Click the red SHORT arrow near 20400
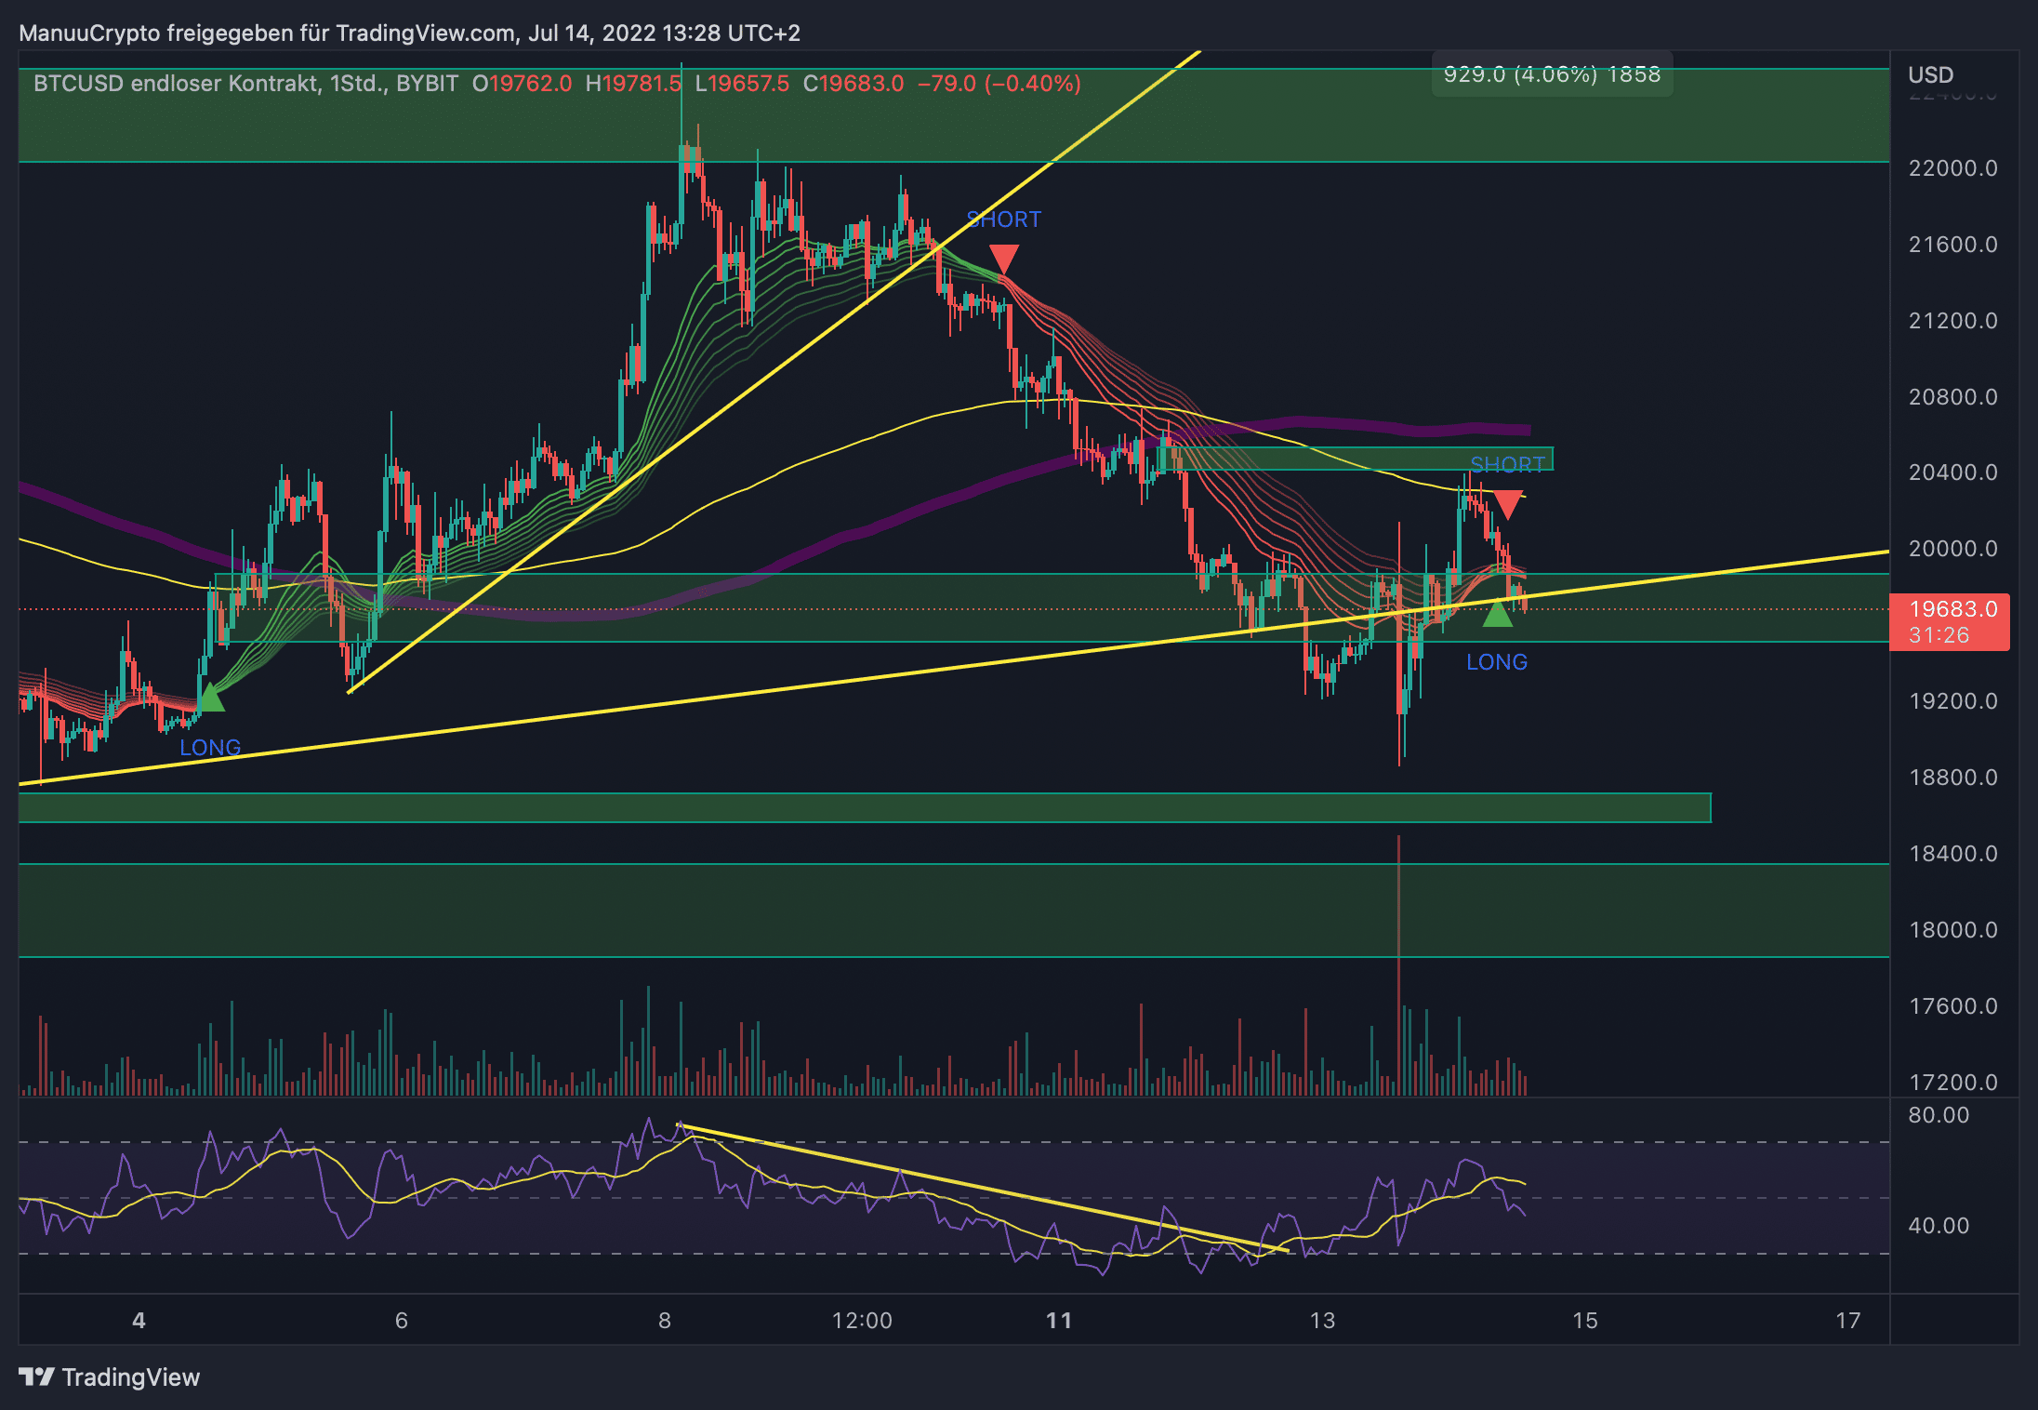2038x1410 pixels. coord(1507,505)
